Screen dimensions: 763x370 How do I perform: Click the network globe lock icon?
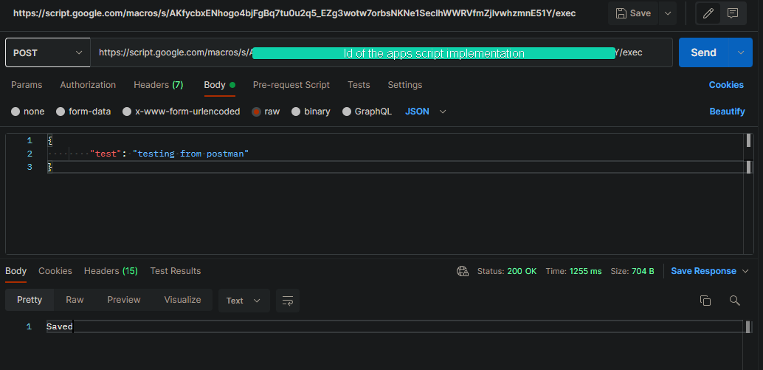pyautogui.click(x=462, y=271)
